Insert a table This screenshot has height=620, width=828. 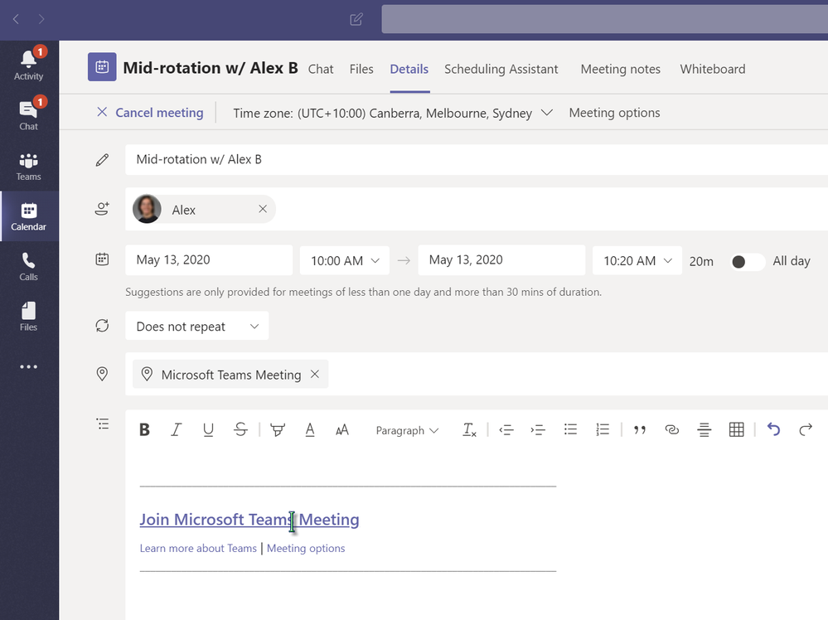click(x=736, y=430)
